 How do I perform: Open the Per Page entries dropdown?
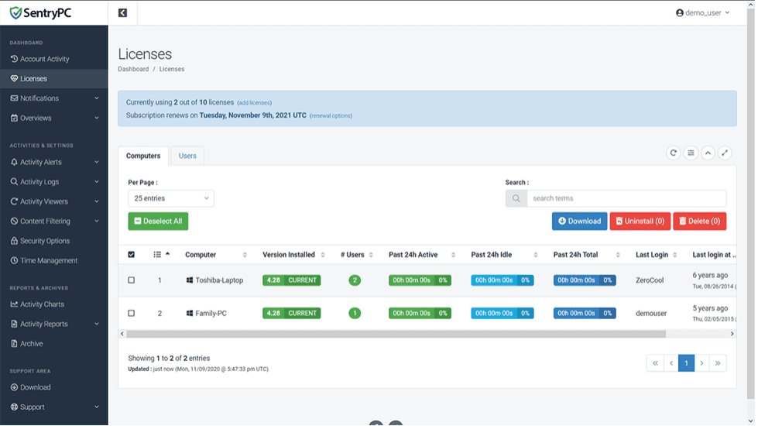(171, 198)
